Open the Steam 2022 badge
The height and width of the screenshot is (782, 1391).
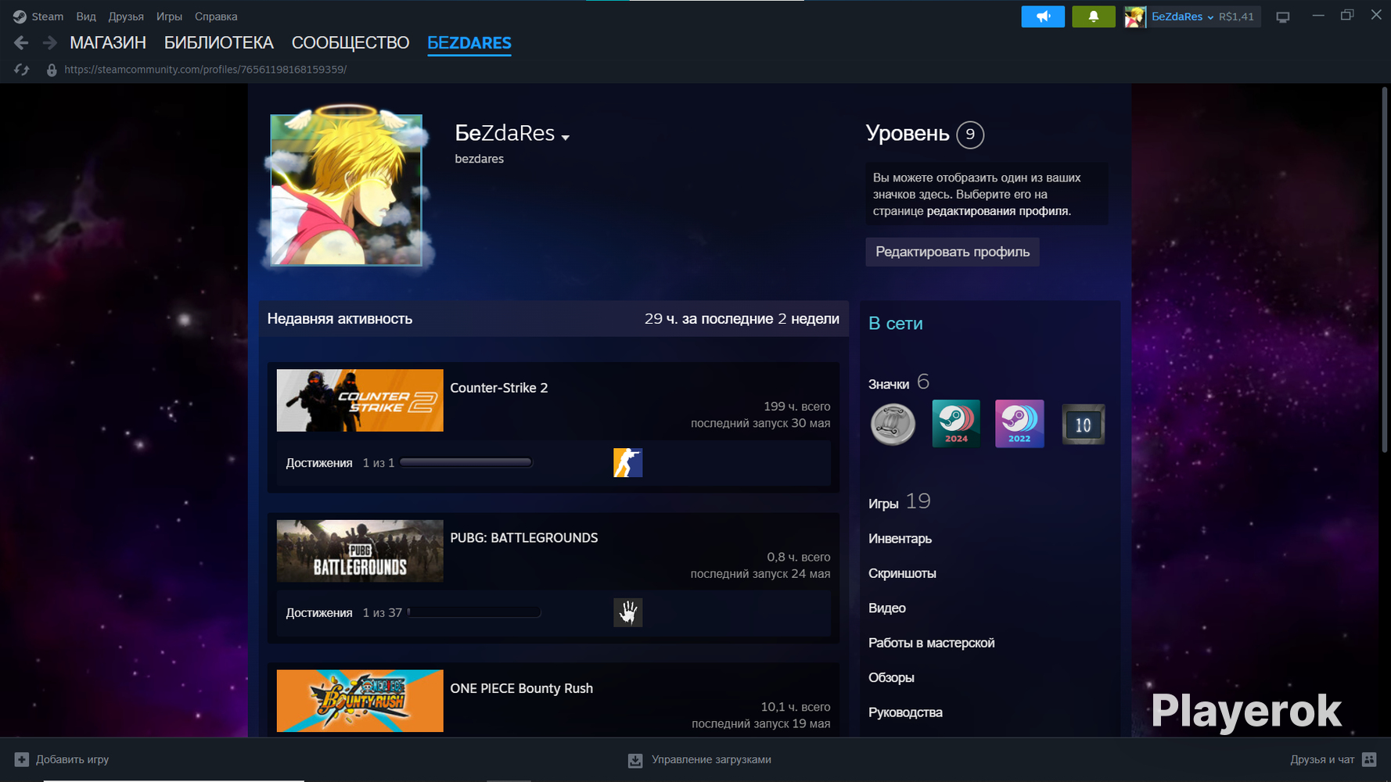coord(1019,424)
